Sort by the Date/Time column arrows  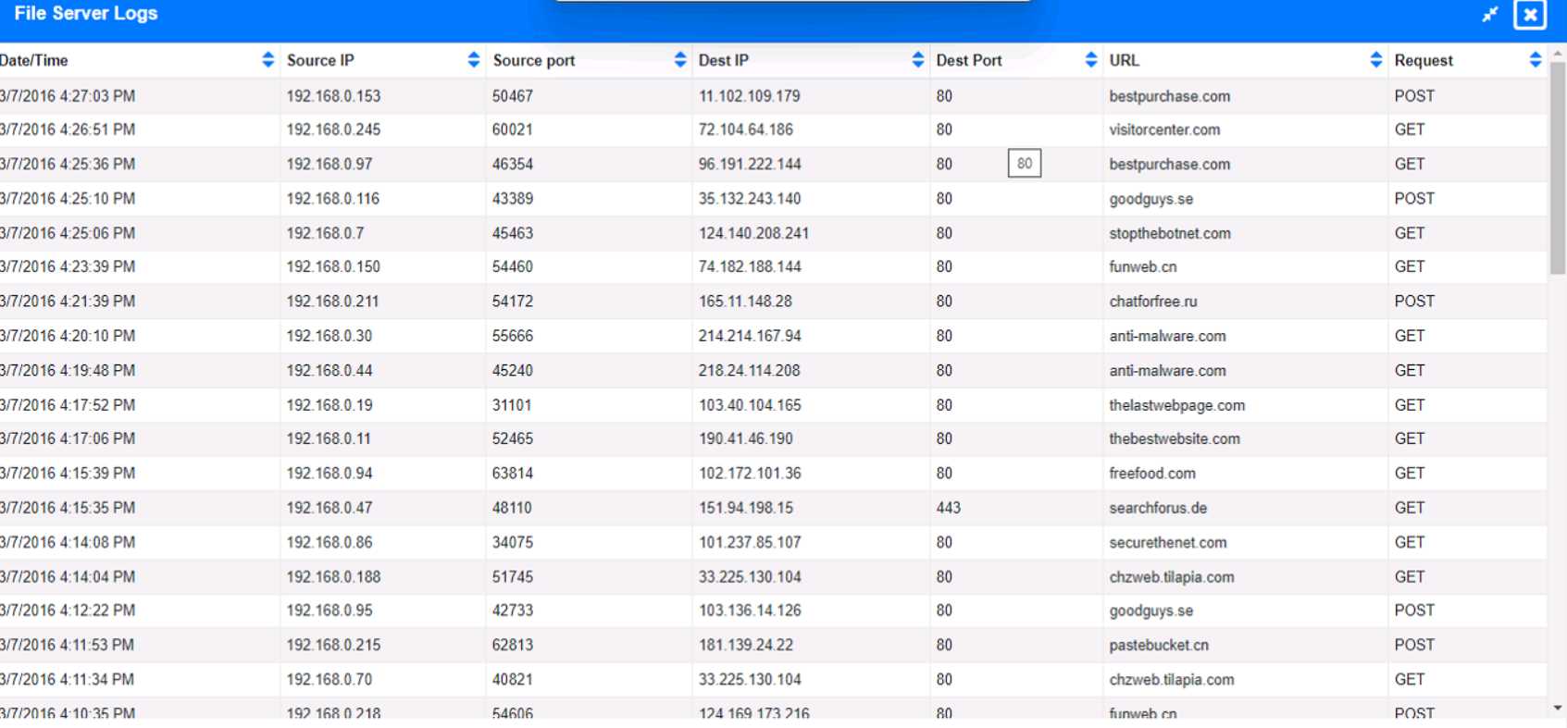[x=267, y=60]
